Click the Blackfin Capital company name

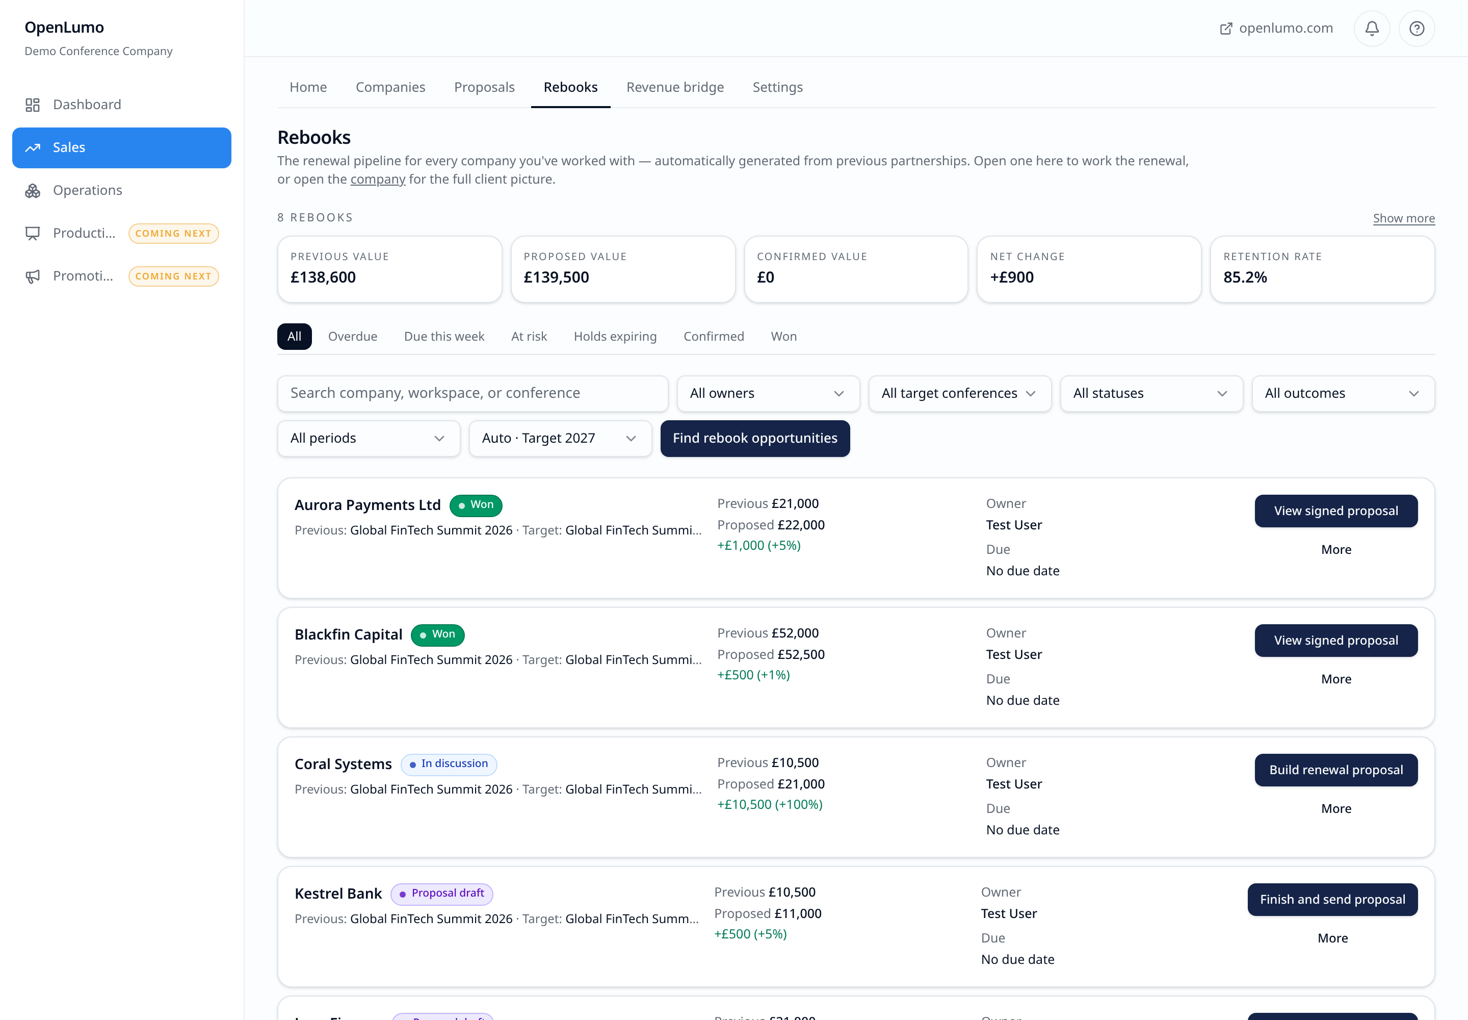click(x=348, y=635)
